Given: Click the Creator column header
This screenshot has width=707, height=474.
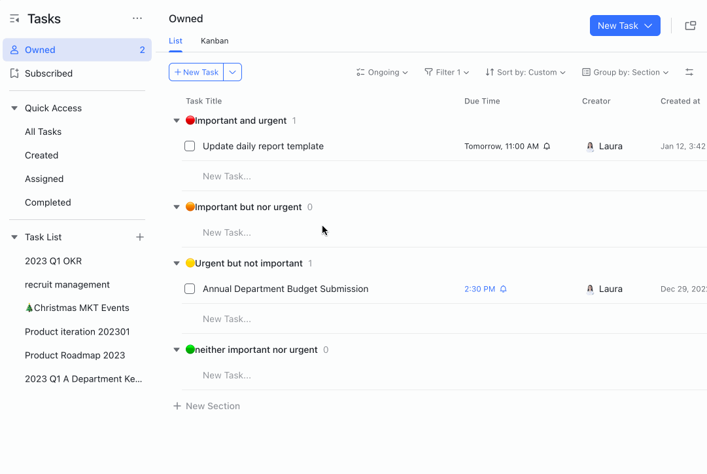Looking at the screenshot, I should [x=596, y=101].
